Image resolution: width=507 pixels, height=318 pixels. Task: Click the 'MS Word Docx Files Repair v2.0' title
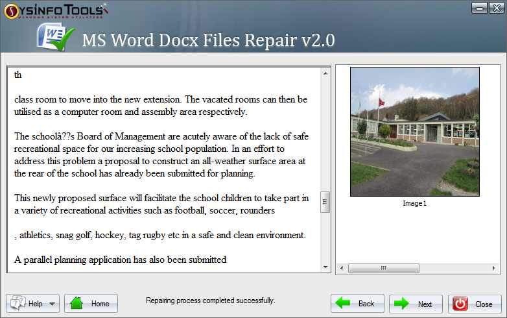tap(209, 40)
